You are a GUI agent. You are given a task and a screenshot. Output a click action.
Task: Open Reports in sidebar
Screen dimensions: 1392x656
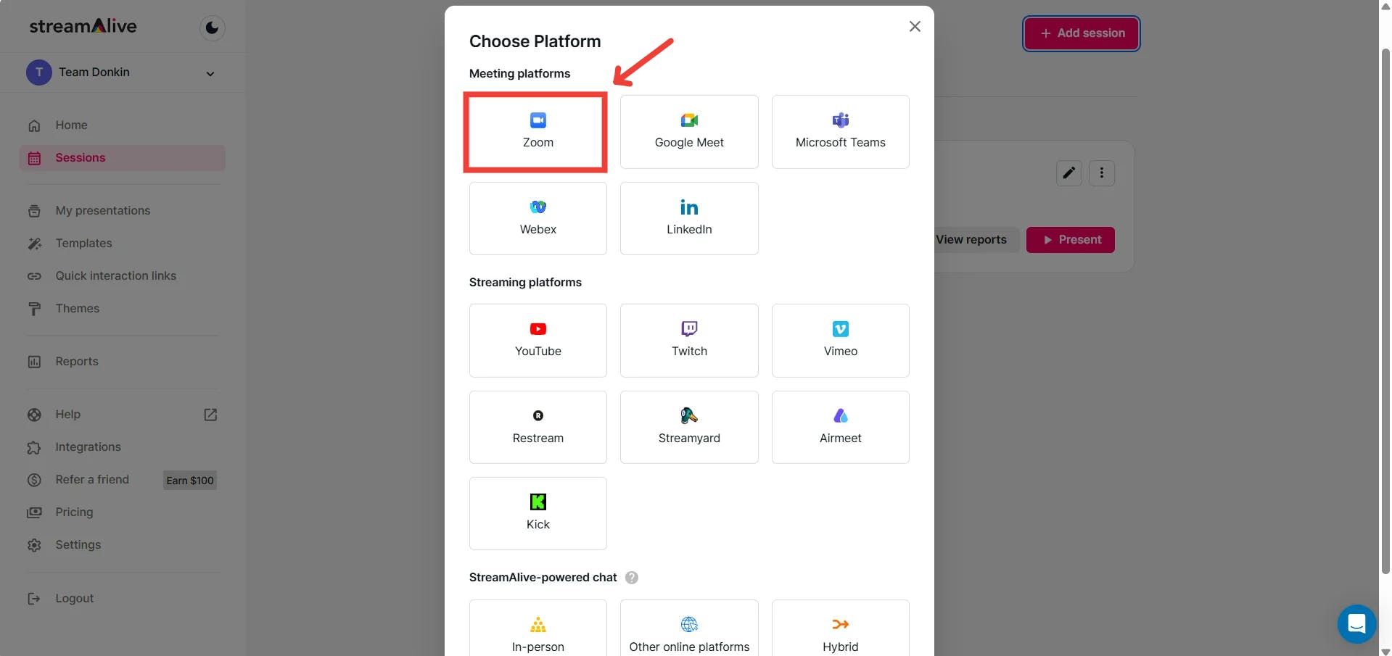[122, 362]
